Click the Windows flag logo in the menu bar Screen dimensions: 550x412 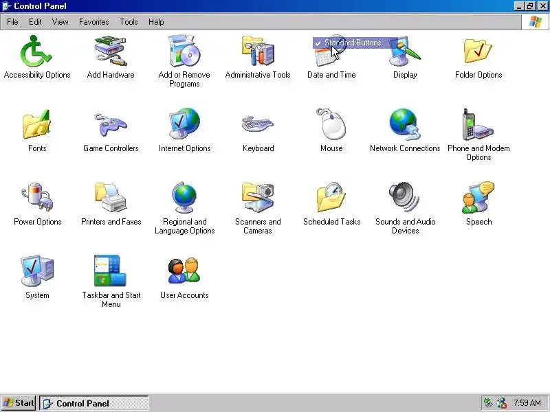pyautogui.click(x=536, y=22)
